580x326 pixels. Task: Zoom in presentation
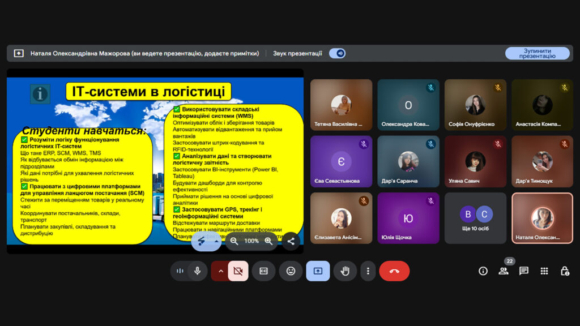pos(268,241)
